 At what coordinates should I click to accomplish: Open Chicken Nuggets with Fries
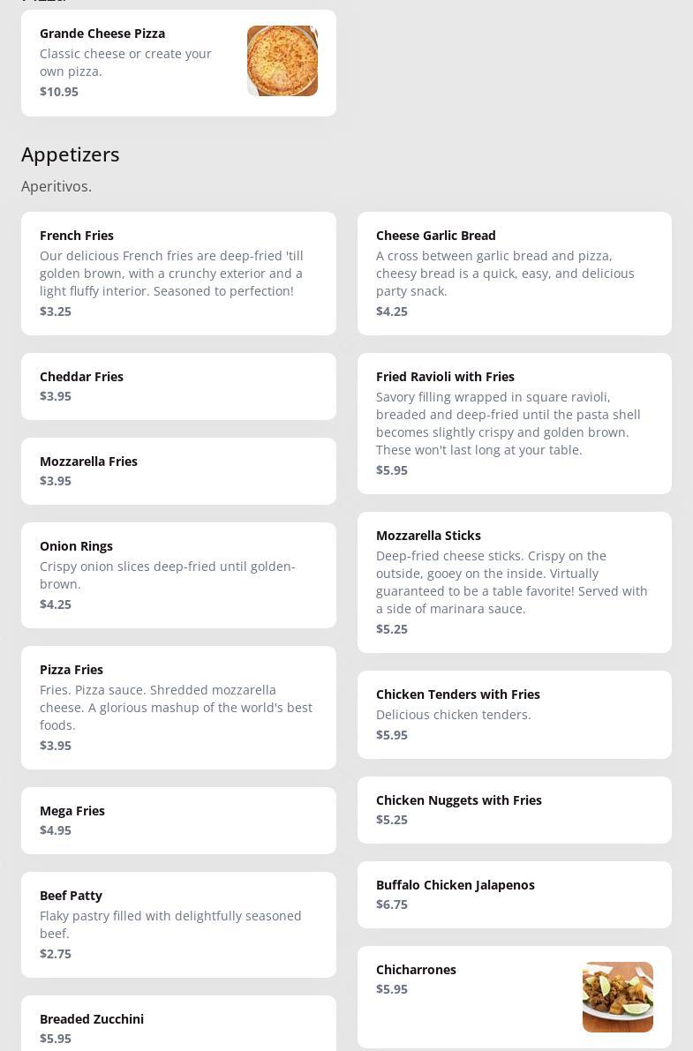point(514,809)
